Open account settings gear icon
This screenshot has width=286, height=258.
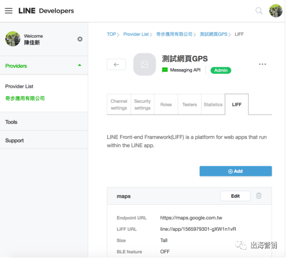80,39
